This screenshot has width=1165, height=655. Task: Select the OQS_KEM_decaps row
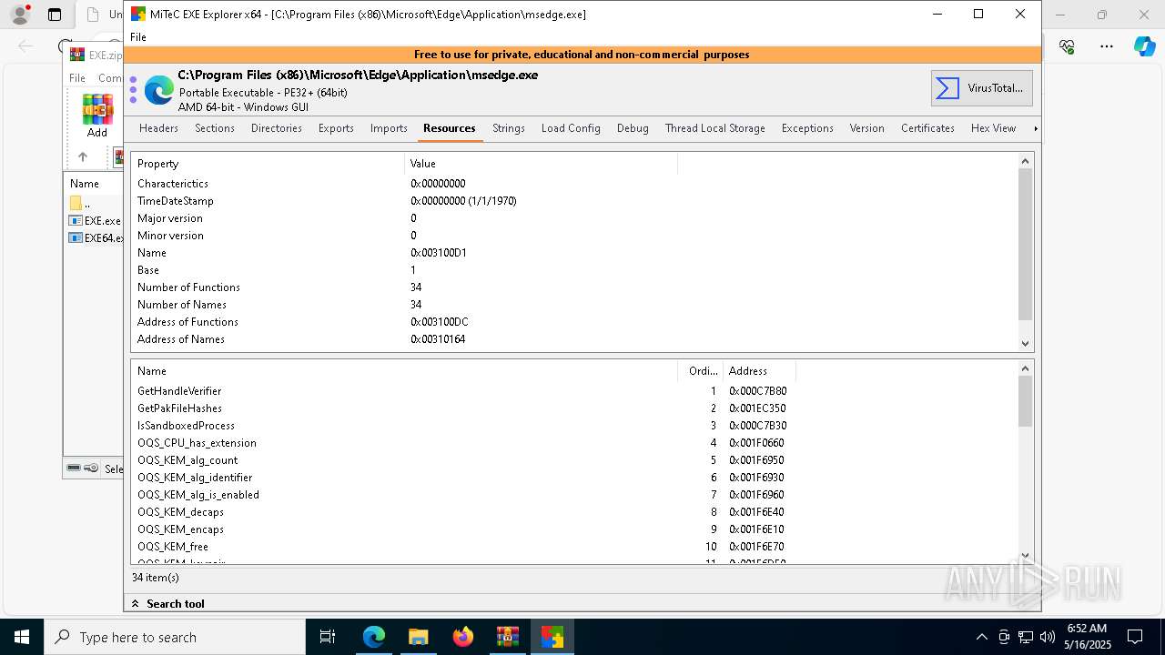pos(573,512)
